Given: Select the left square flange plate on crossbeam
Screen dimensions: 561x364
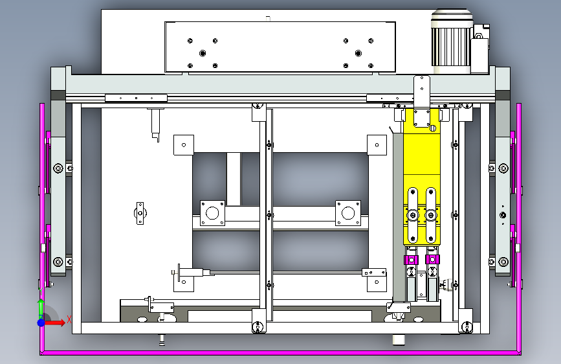Looking at the screenshot, I should pyautogui.click(x=212, y=213).
